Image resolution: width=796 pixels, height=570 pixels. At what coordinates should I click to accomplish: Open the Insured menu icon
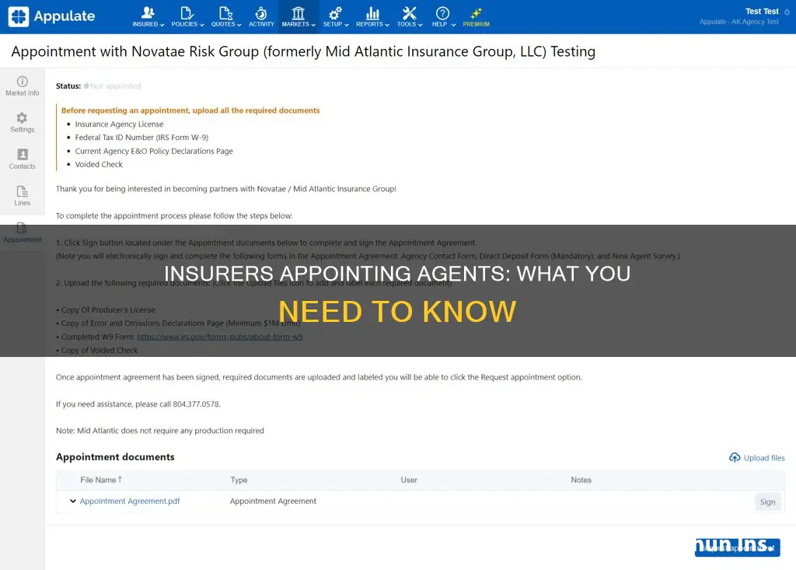coord(148,12)
